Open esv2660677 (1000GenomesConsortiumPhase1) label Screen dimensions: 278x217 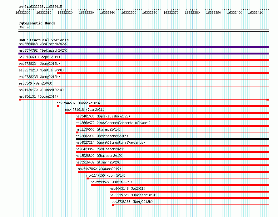(113, 123)
